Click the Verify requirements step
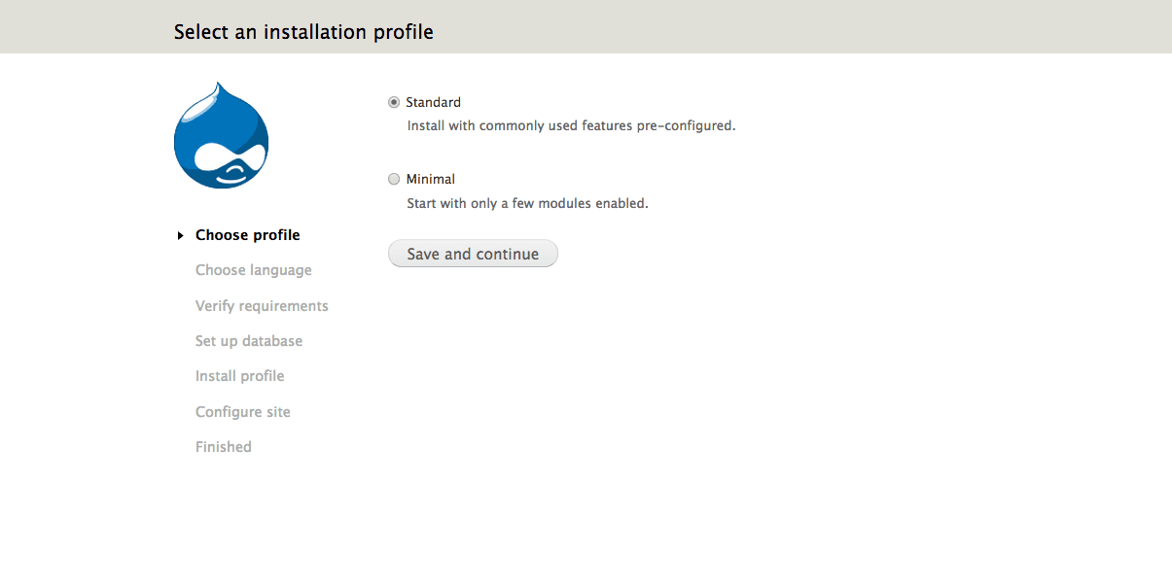Viewport: 1172px width, 587px height. [262, 306]
